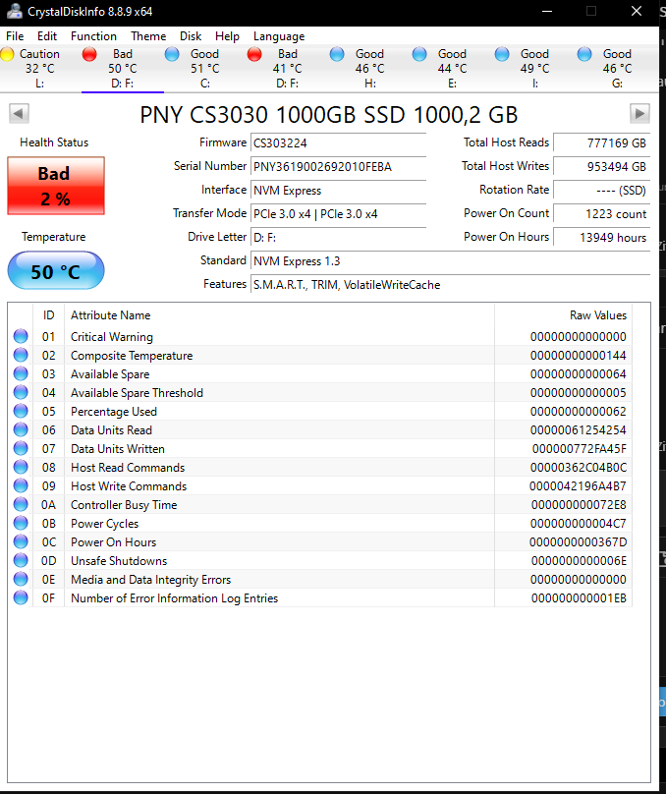Click Power On Count value 1223 count

click(601, 213)
